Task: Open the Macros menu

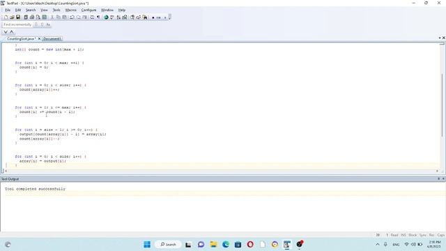Action: 71,10
